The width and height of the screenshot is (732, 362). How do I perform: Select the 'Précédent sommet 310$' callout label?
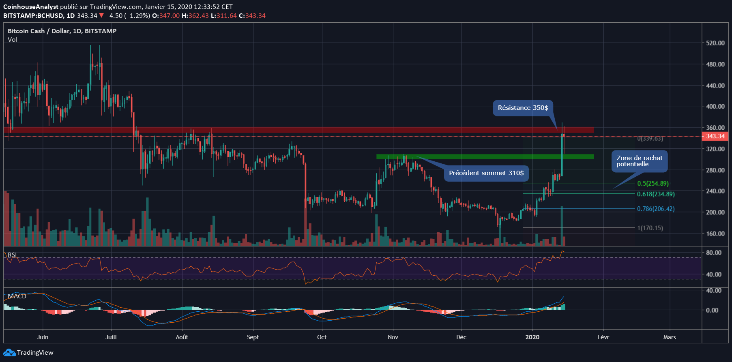(486, 173)
